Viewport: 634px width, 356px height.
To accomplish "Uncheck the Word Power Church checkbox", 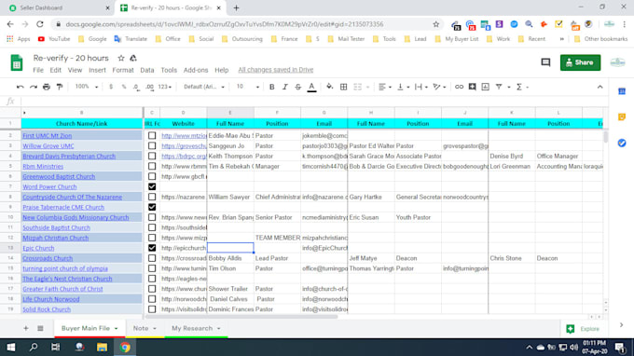I will click(x=152, y=186).
